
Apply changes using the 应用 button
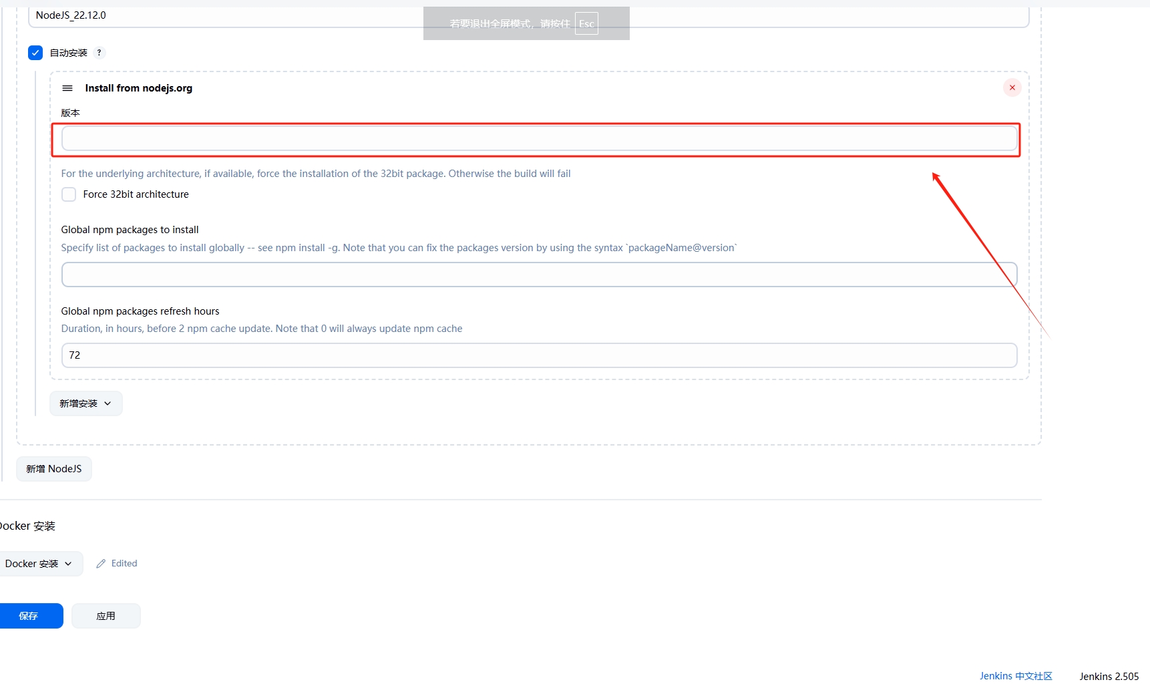[106, 616]
